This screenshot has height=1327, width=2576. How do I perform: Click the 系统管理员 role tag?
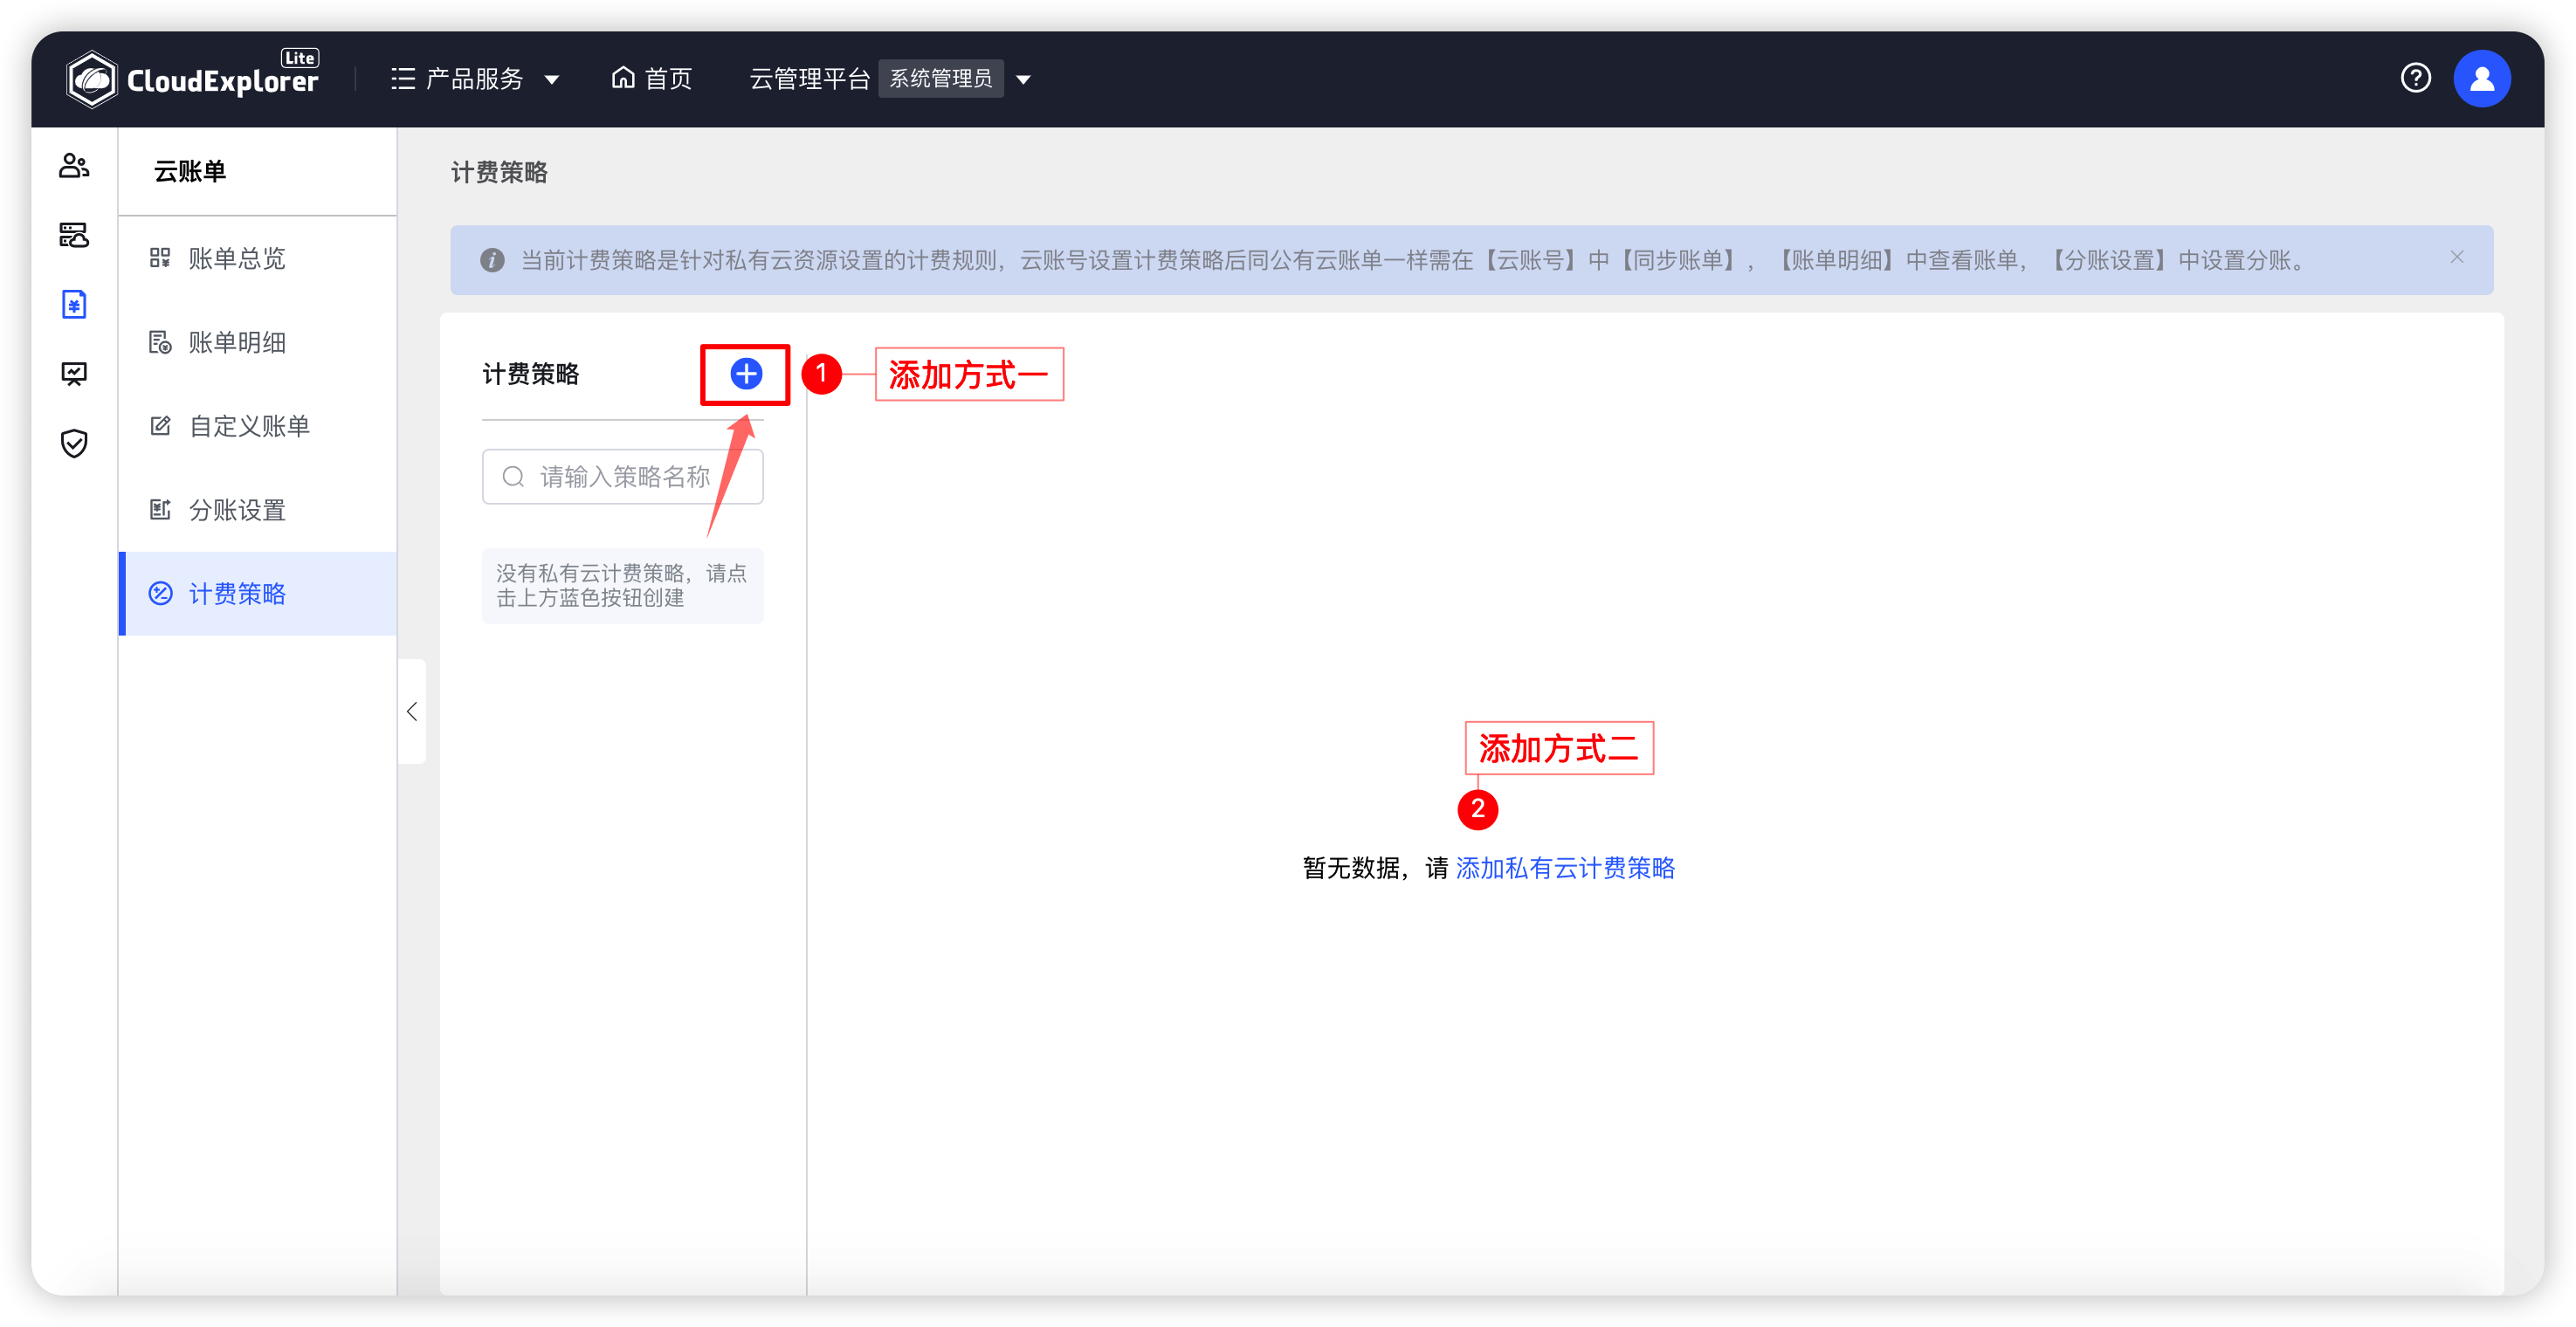941,79
